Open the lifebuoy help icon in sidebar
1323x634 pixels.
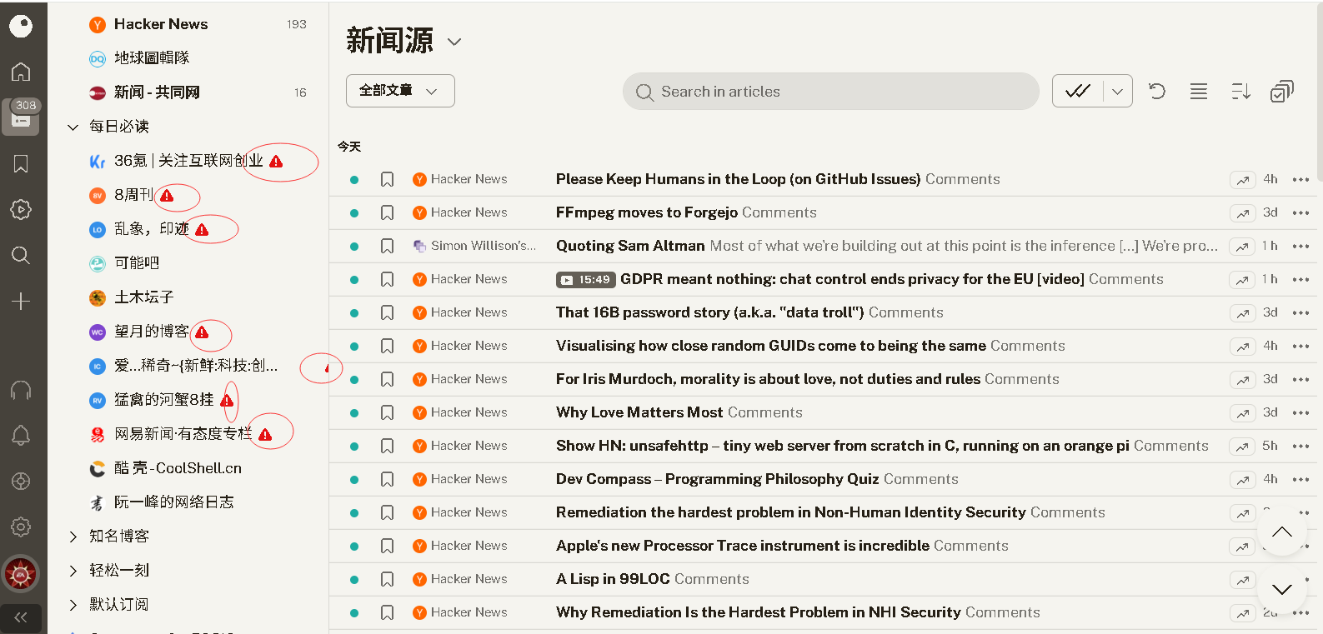21,481
